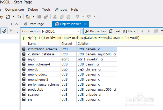This screenshot has width=163, height=110.
Task: Click the Object Viewer tab icon
Action: (x=57, y=24)
